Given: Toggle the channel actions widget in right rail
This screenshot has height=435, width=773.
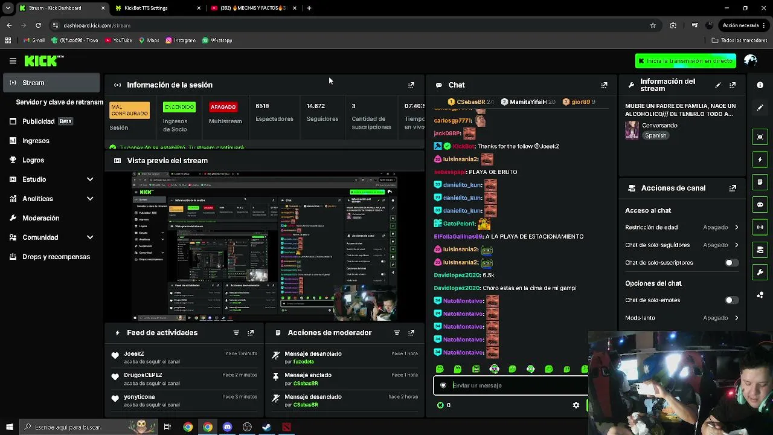Looking at the screenshot, I should [x=760, y=250].
